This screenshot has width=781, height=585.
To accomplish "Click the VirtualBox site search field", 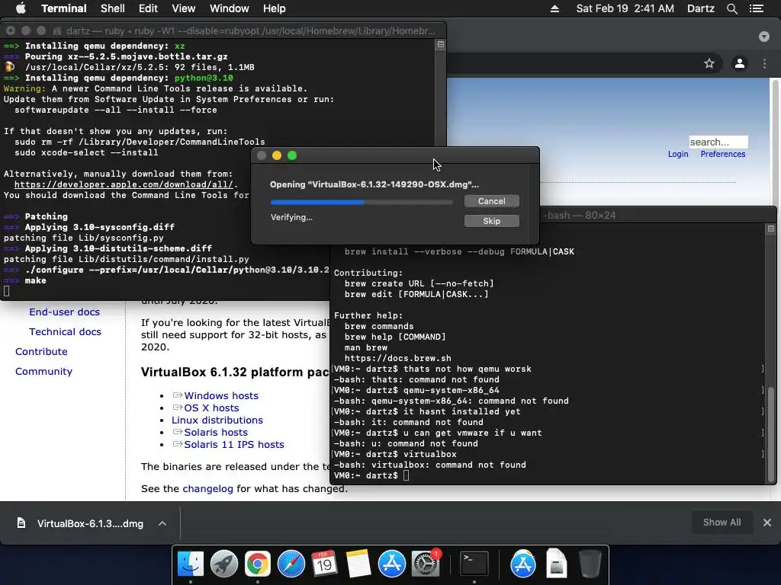I will tap(718, 142).
